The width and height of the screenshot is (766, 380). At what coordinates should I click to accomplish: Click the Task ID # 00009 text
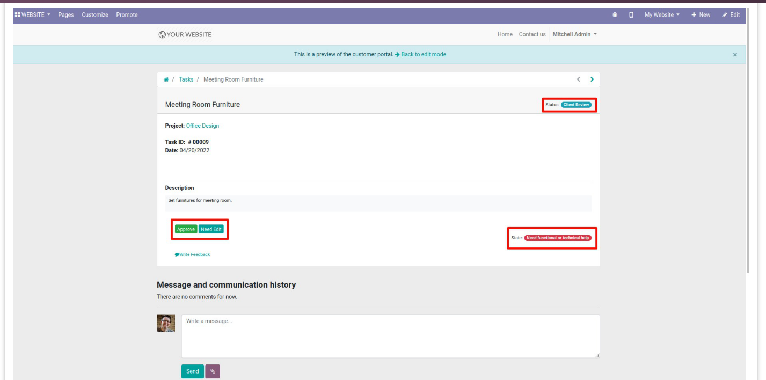point(187,142)
